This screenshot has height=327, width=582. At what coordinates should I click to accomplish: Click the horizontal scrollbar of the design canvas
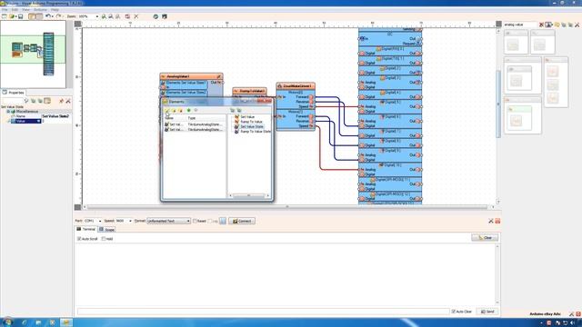tap(286, 207)
